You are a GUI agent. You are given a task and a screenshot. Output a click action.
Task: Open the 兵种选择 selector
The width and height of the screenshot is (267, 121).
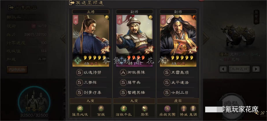(240, 69)
